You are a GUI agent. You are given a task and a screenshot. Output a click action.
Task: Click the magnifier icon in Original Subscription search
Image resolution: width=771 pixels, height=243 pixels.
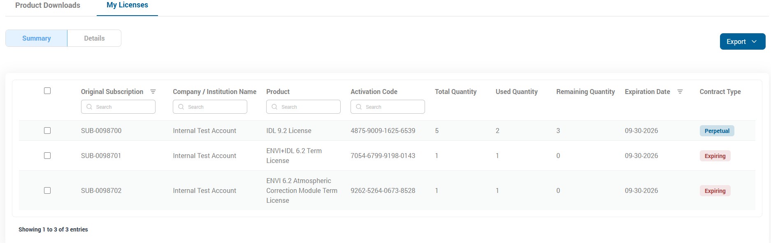click(89, 107)
